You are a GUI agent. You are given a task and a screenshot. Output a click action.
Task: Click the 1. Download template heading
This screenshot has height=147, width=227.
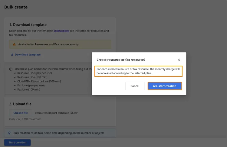click(x=28, y=25)
